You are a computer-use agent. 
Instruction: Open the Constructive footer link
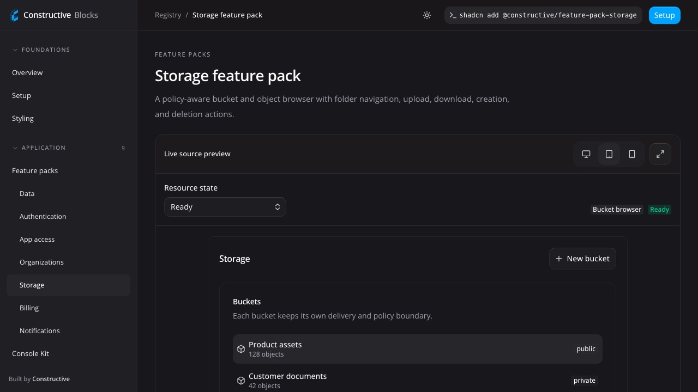point(51,379)
